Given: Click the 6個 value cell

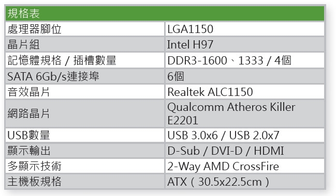Looking at the screenshot, I should pos(244,76).
